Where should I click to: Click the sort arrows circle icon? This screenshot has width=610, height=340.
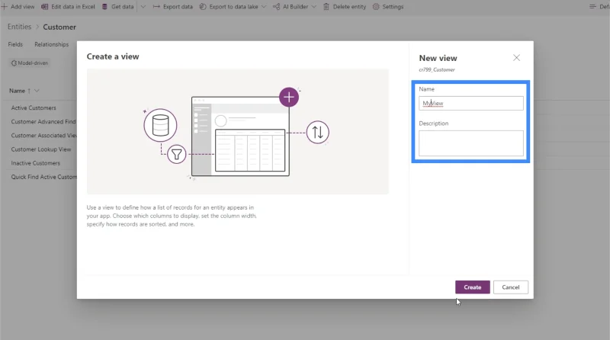point(317,133)
